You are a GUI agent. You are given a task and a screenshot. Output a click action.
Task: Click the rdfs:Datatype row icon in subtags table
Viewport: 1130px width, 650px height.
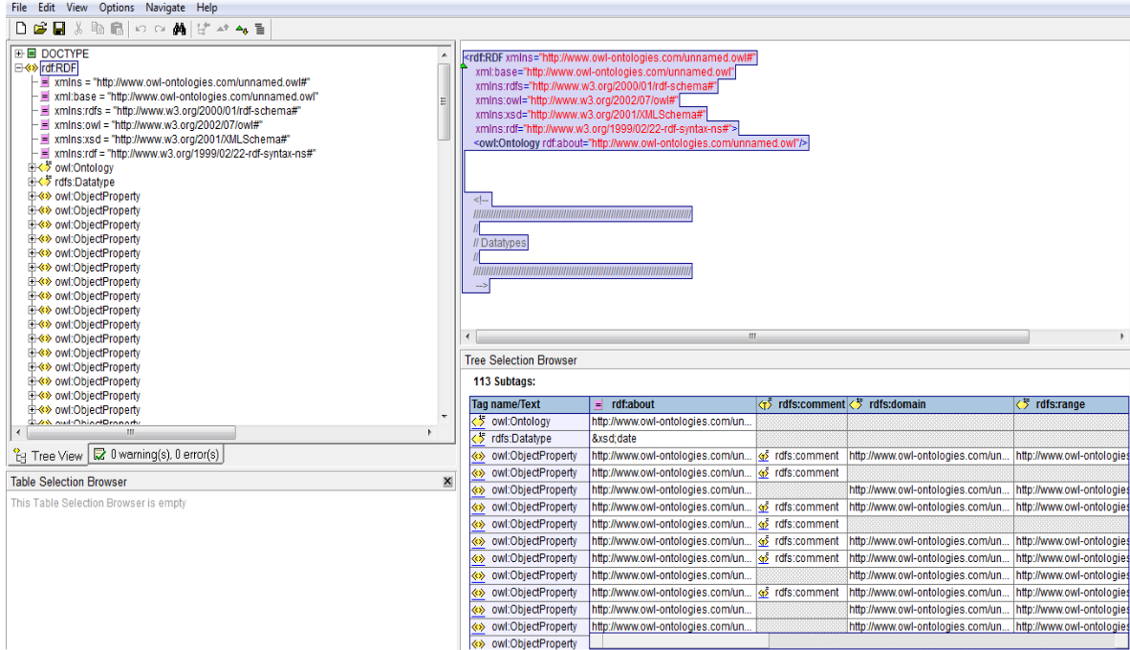point(479,438)
